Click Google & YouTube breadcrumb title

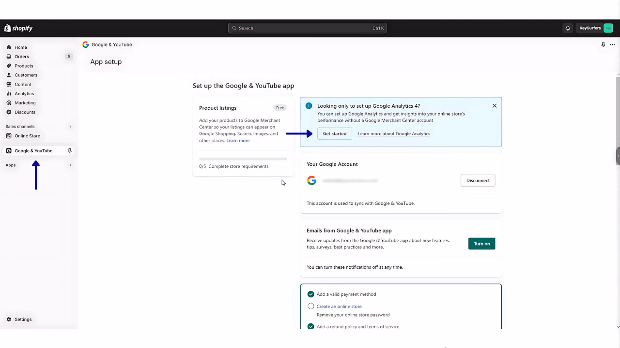111,44
